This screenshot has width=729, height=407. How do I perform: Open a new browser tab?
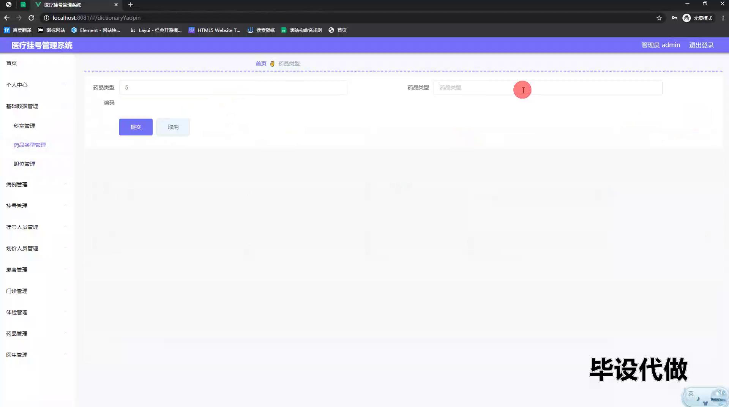coord(130,5)
